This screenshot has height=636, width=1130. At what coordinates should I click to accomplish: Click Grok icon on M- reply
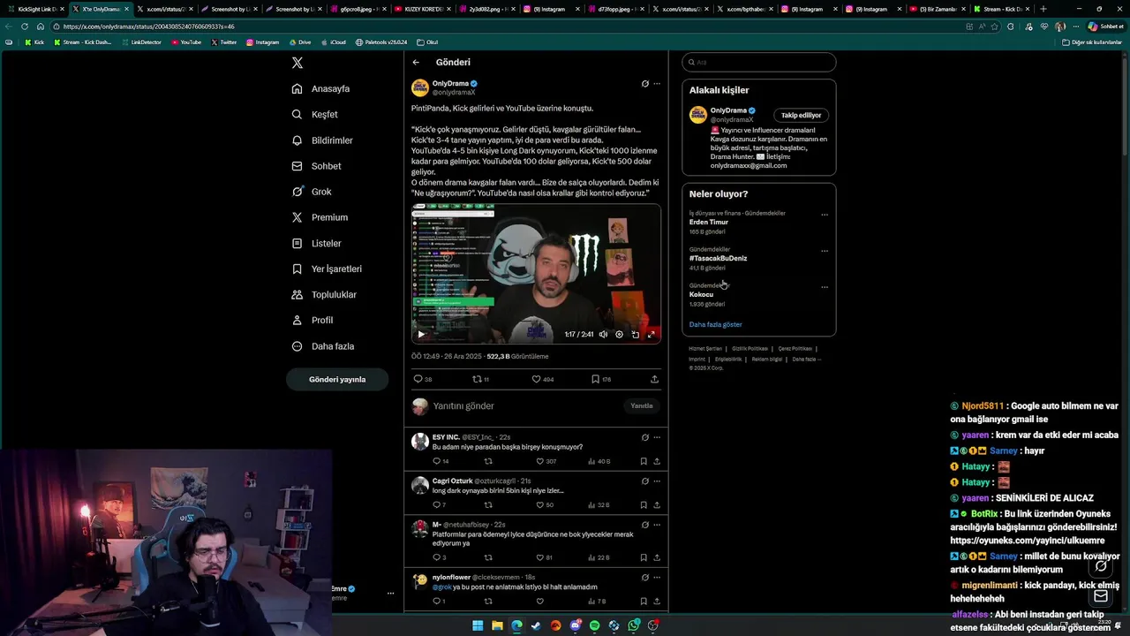click(x=644, y=525)
